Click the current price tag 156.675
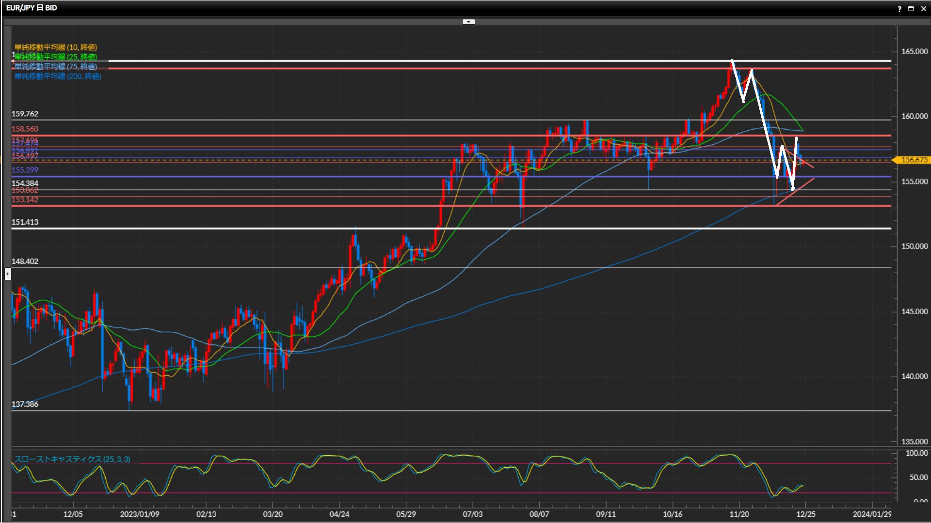Screen dimensions: 931x523 coord(914,160)
